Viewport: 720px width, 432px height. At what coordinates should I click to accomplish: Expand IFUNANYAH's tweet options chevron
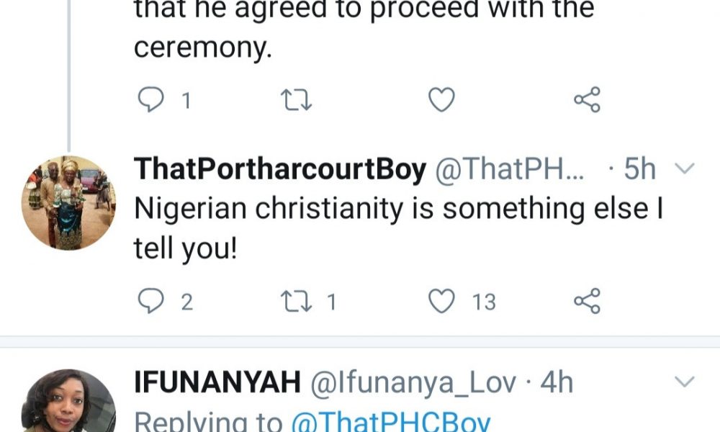point(683,382)
